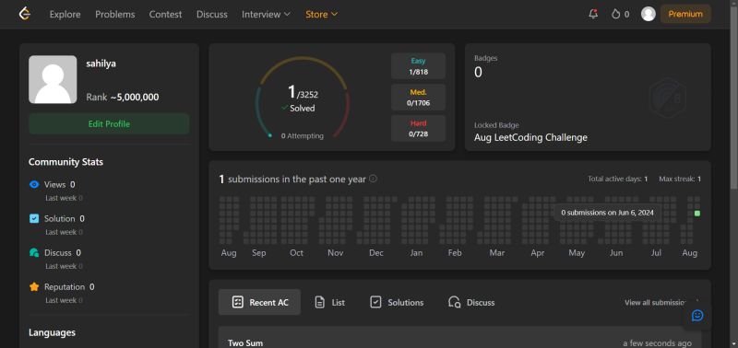Open the Views eye icon stat
The image size is (738, 348).
pos(34,184)
